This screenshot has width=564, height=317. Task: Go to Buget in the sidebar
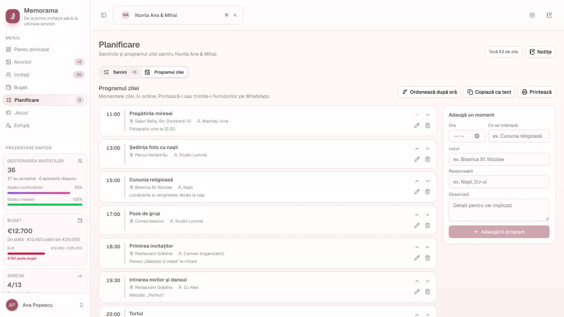[x=45, y=87]
